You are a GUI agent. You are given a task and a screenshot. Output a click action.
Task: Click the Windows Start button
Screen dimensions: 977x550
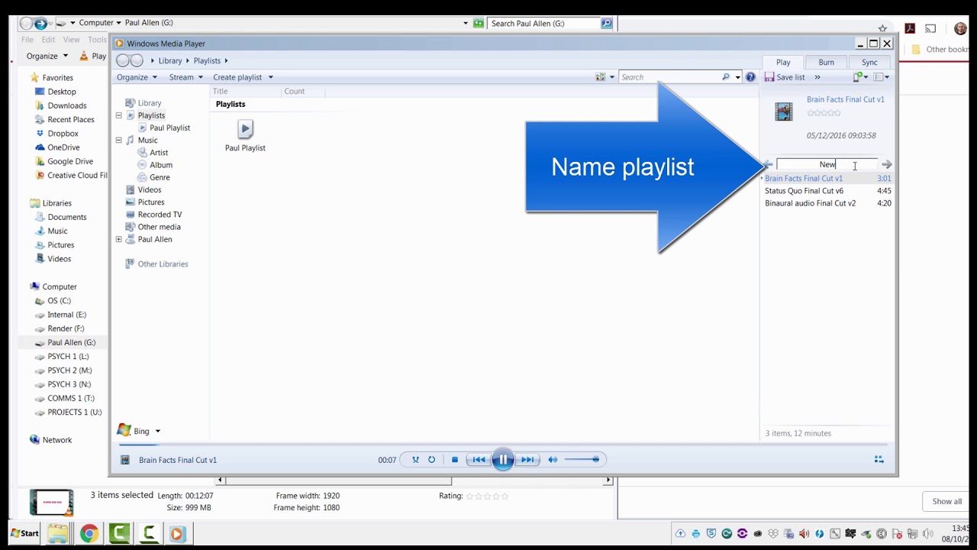pyautogui.click(x=25, y=533)
